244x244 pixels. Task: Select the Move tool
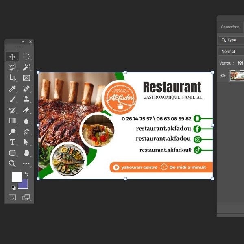click(x=12, y=57)
